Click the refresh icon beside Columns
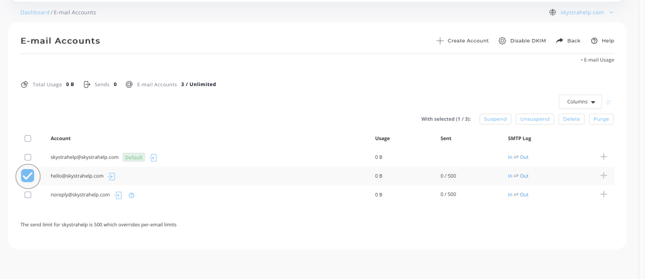 coord(608,102)
